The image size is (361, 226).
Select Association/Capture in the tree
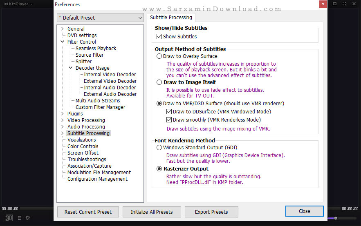(89, 166)
